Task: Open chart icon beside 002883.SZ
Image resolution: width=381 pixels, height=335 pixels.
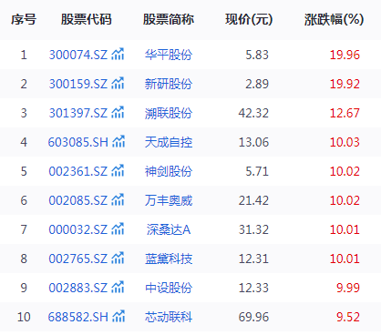Action: click(x=118, y=288)
